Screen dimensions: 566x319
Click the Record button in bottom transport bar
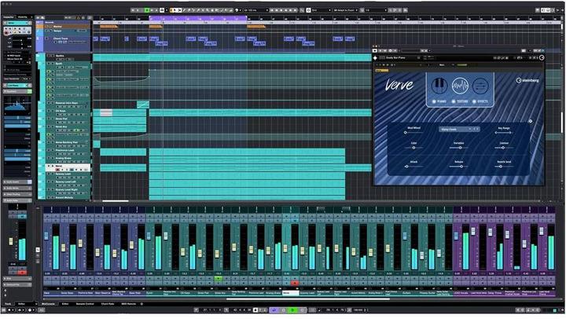point(303,310)
